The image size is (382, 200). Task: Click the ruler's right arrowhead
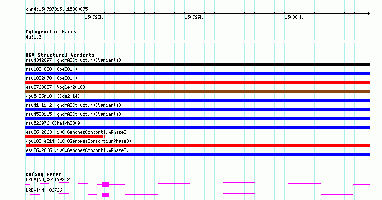coord(369,14)
